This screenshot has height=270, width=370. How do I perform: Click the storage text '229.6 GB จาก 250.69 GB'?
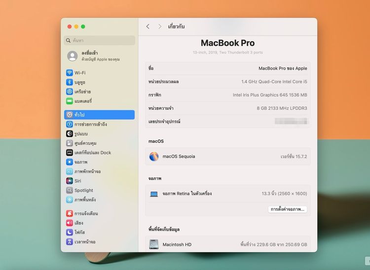pos(282,244)
